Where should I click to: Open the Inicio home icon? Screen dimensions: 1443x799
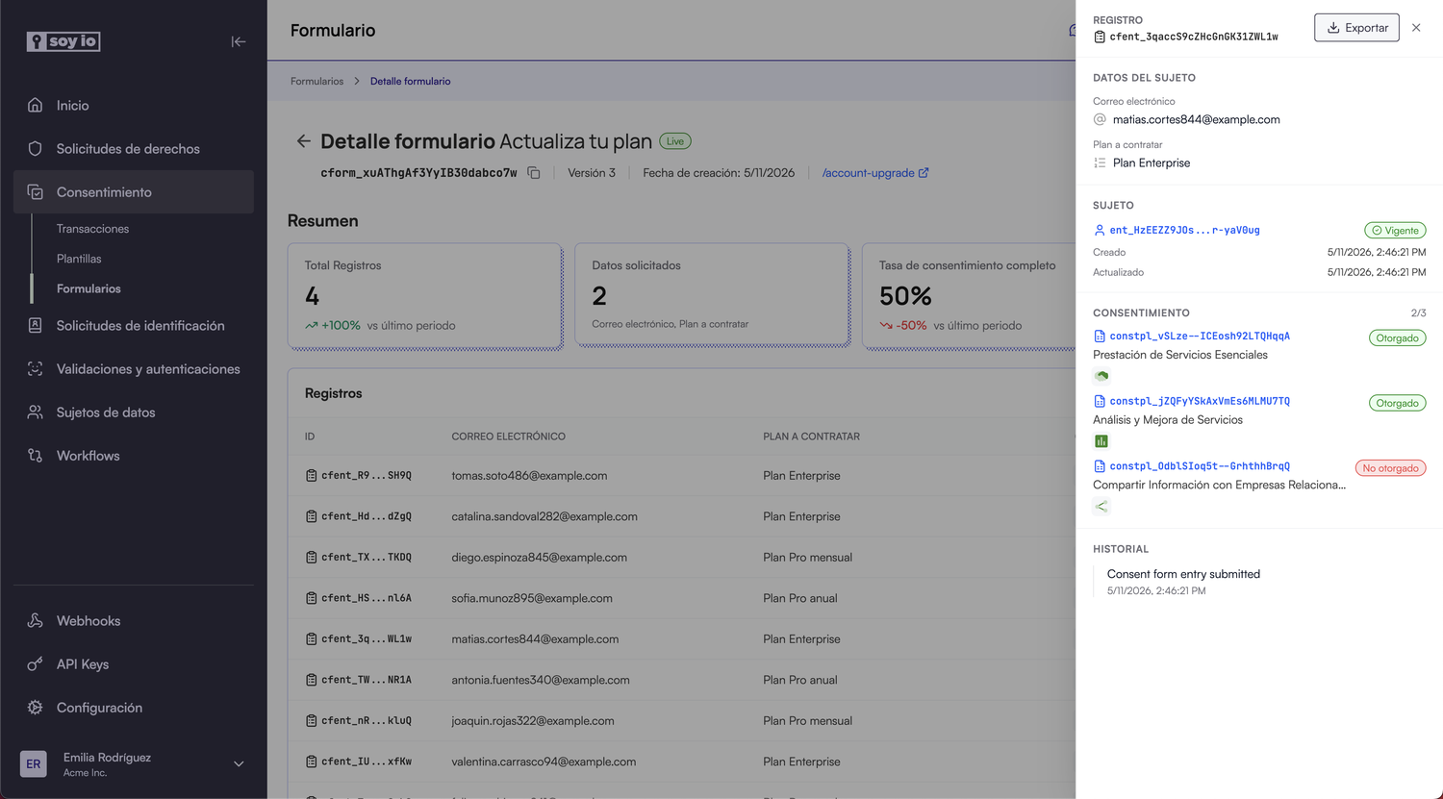36,105
